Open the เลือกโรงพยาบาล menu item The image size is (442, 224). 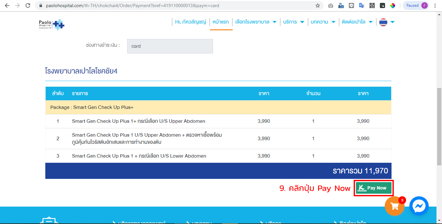252,22
